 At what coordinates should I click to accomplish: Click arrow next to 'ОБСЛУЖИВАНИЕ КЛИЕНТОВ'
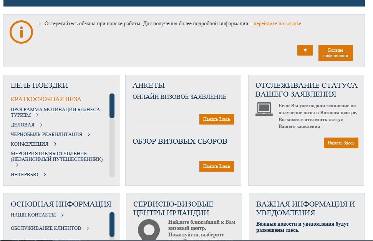coord(88,228)
